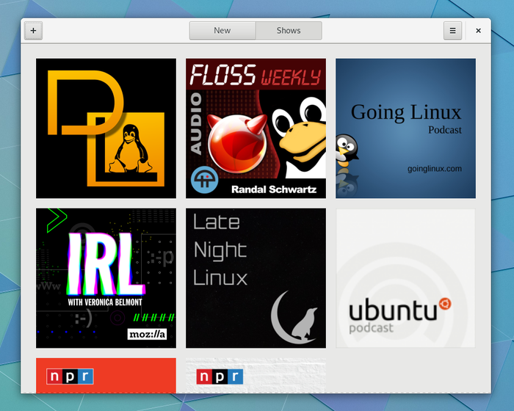Open the red NPR podcast tile
The image size is (514, 411).
click(x=106, y=376)
